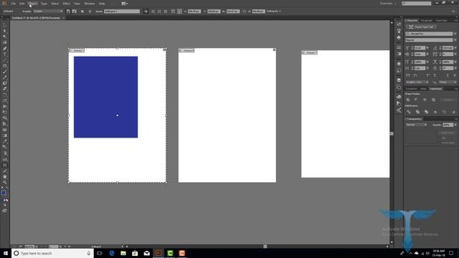Viewport: 459px width, 258px height.
Task: Click the Exclude shape mode icon
Action: (433, 100)
